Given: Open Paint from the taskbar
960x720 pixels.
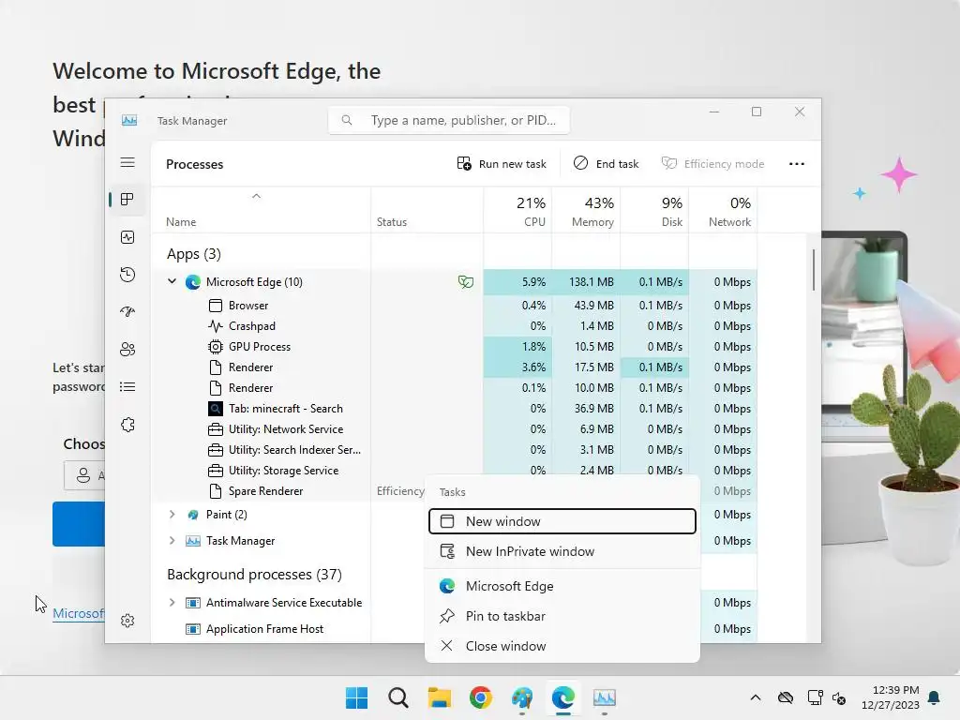Looking at the screenshot, I should 522,697.
